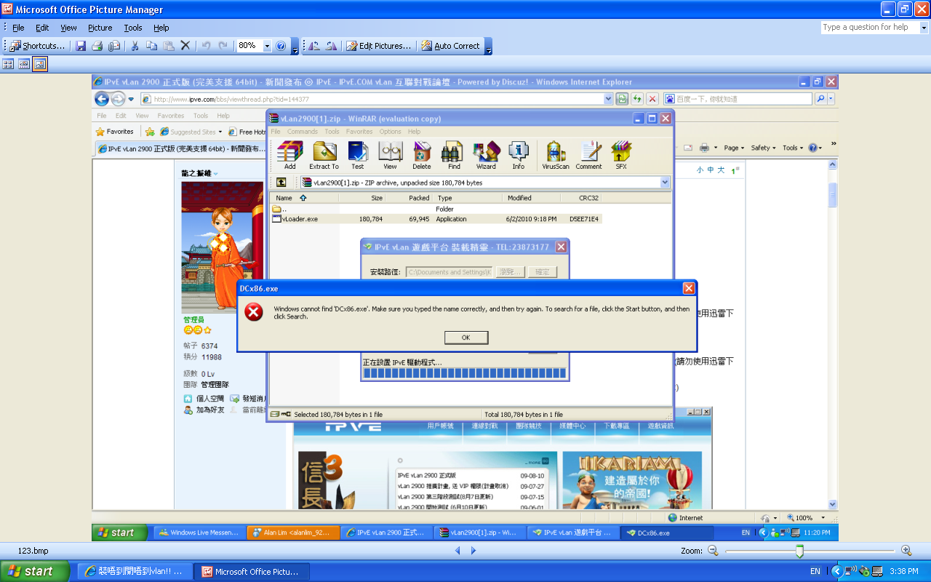Open Toolbar Options arrow after Auto Correct
The width and height of the screenshot is (931, 582).
point(488,48)
